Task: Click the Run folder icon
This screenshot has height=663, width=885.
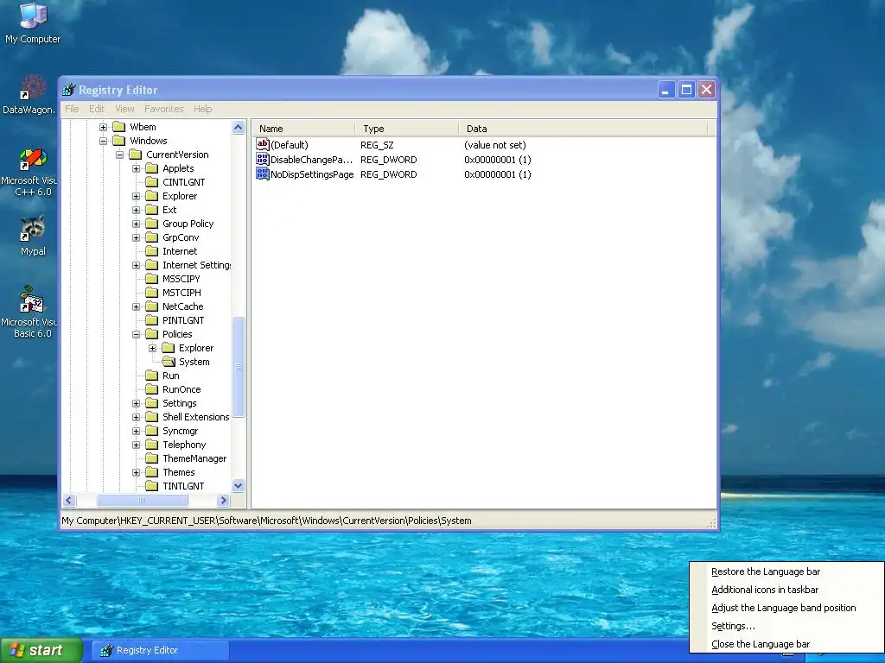Action: pos(151,376)
